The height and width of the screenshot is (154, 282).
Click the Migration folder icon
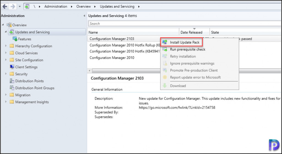12,95
